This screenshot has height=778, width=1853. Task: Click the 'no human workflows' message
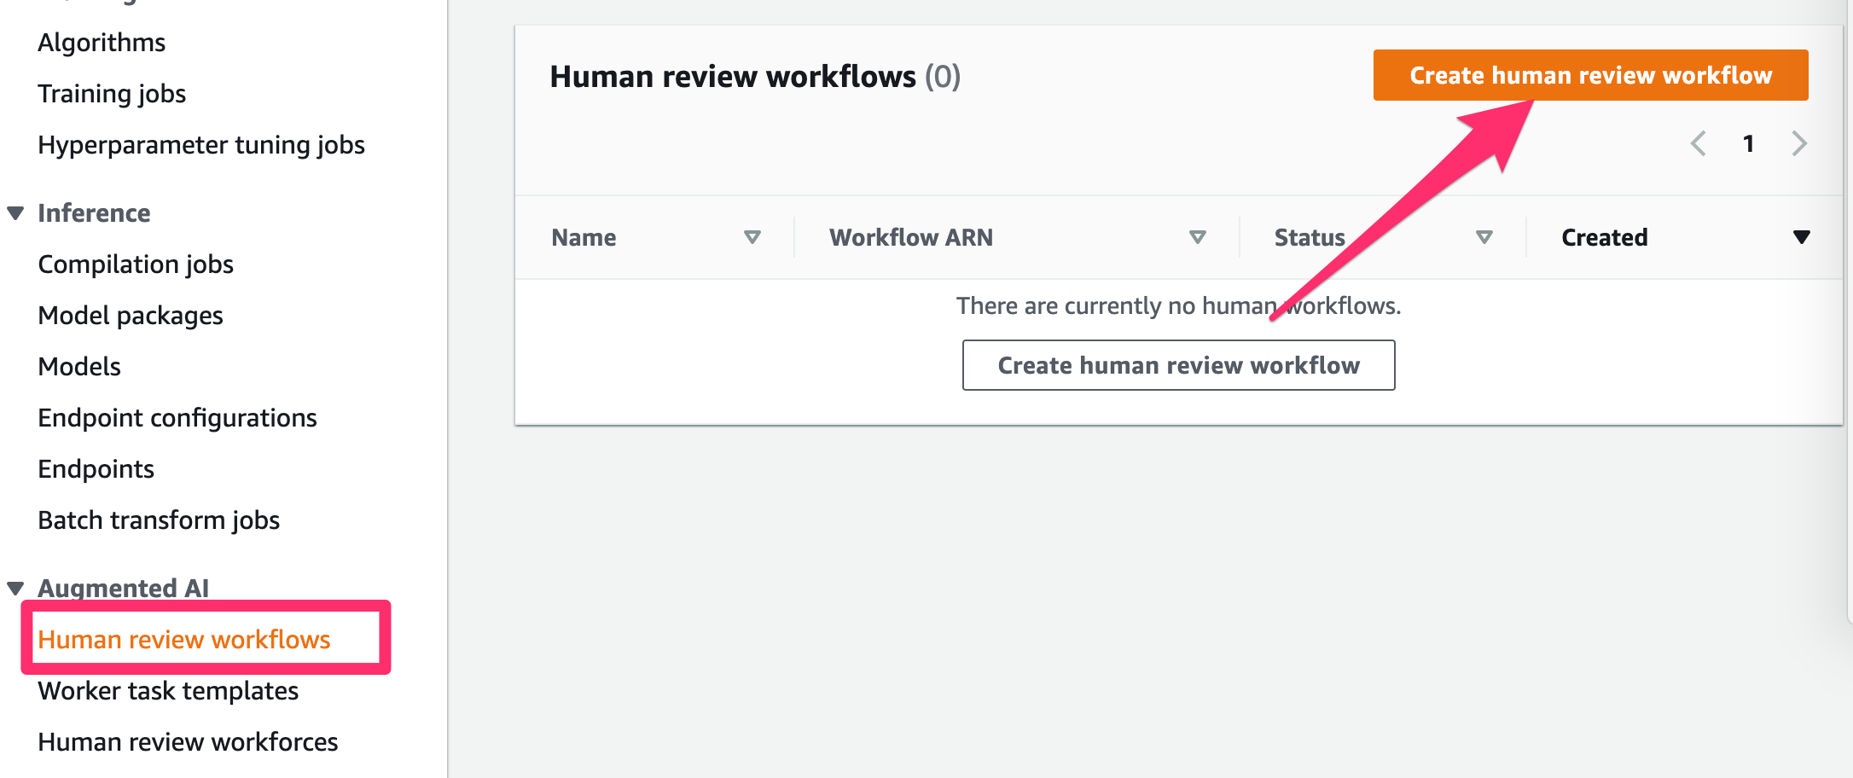pos(1178,305)
